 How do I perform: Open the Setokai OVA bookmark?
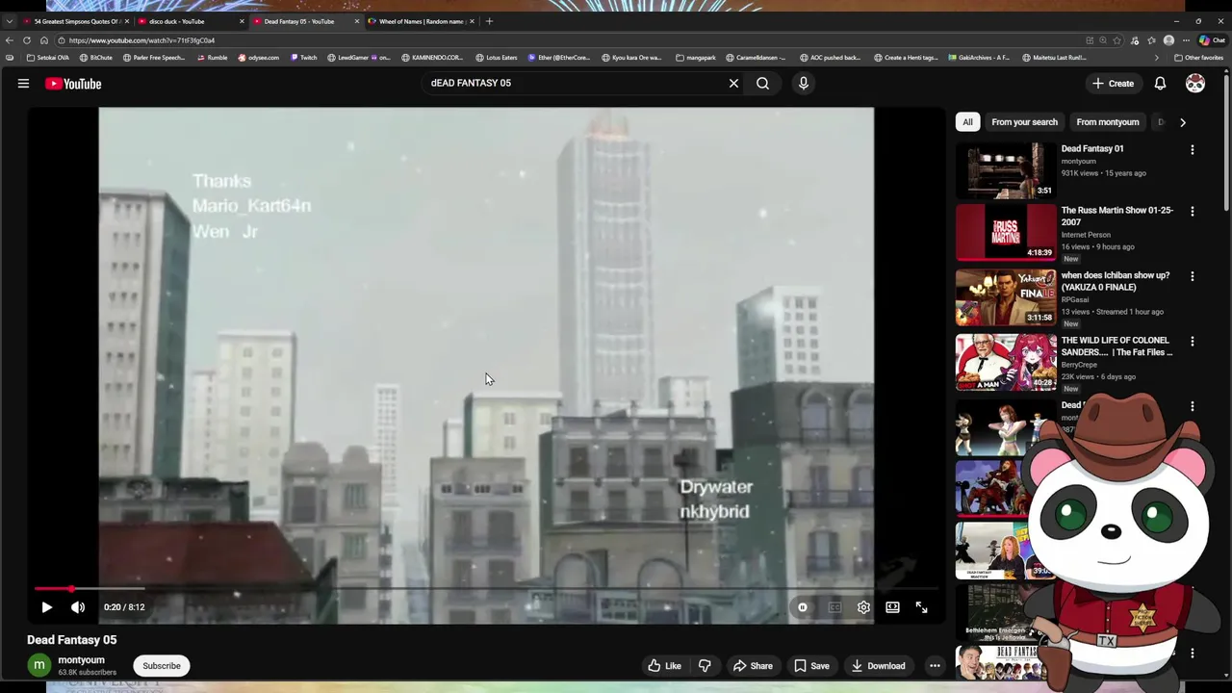pos(48,58)
